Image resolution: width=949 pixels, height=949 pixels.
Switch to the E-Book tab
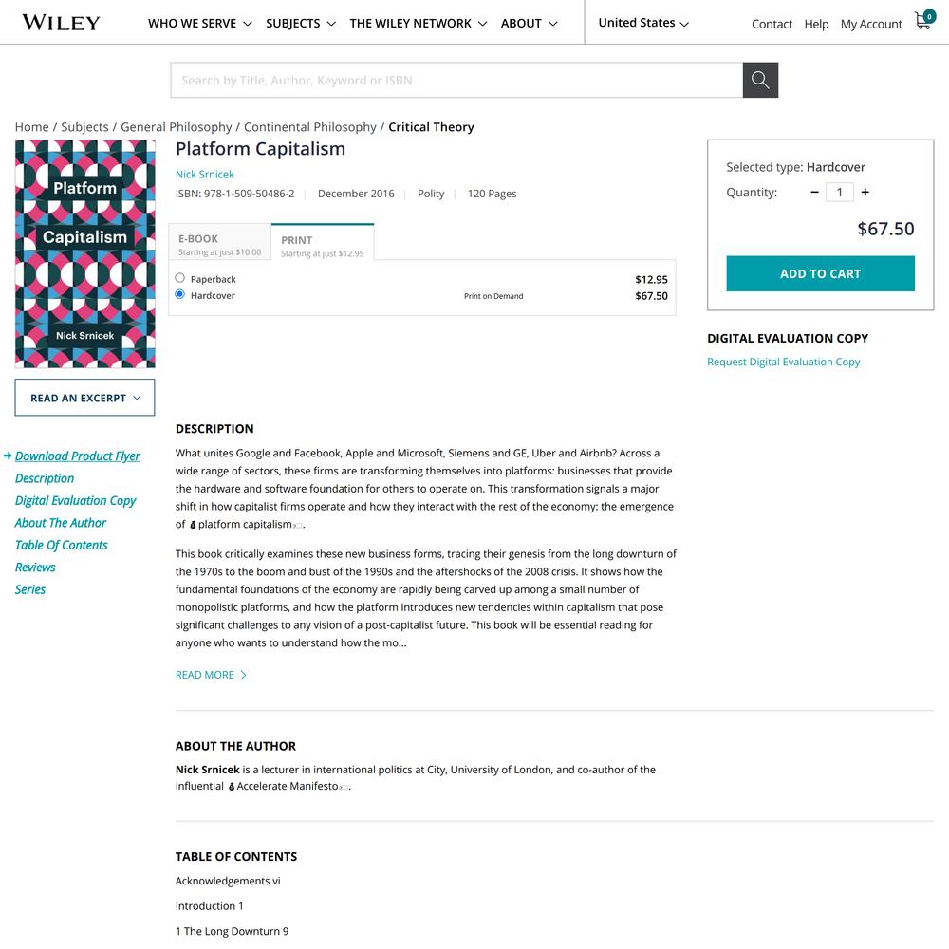click(220, 242)
